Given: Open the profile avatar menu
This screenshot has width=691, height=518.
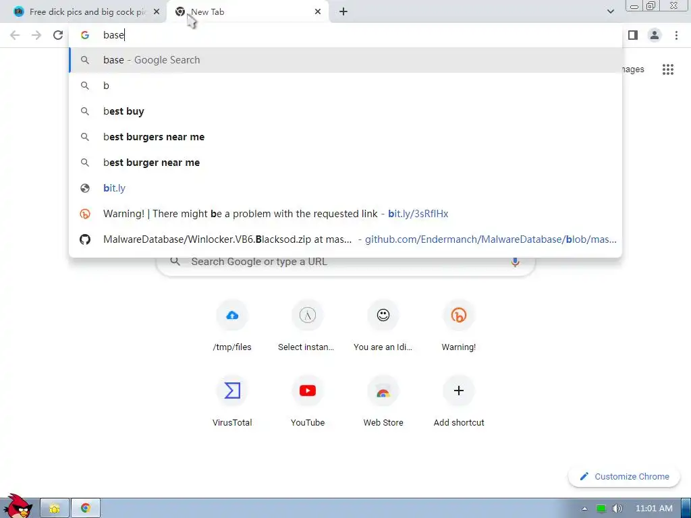Looking at the screenshot, I should (655, 35).
